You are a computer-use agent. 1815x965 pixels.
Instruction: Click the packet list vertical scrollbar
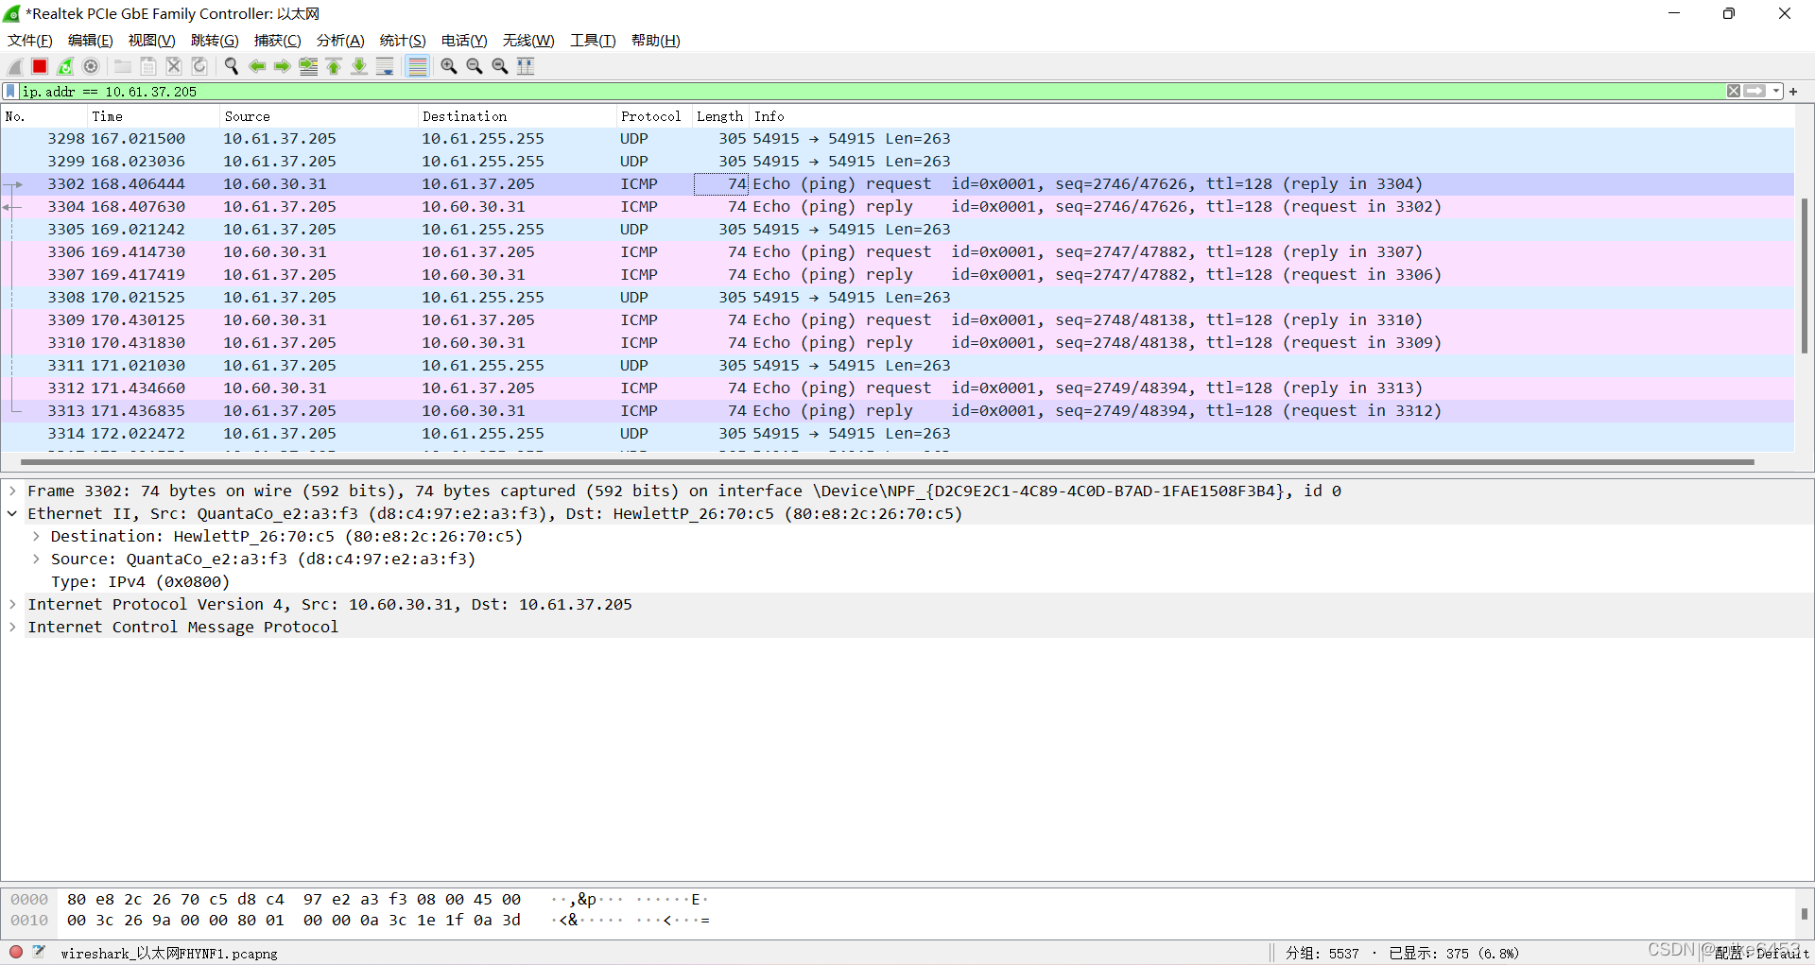(x=1804, y=276)
